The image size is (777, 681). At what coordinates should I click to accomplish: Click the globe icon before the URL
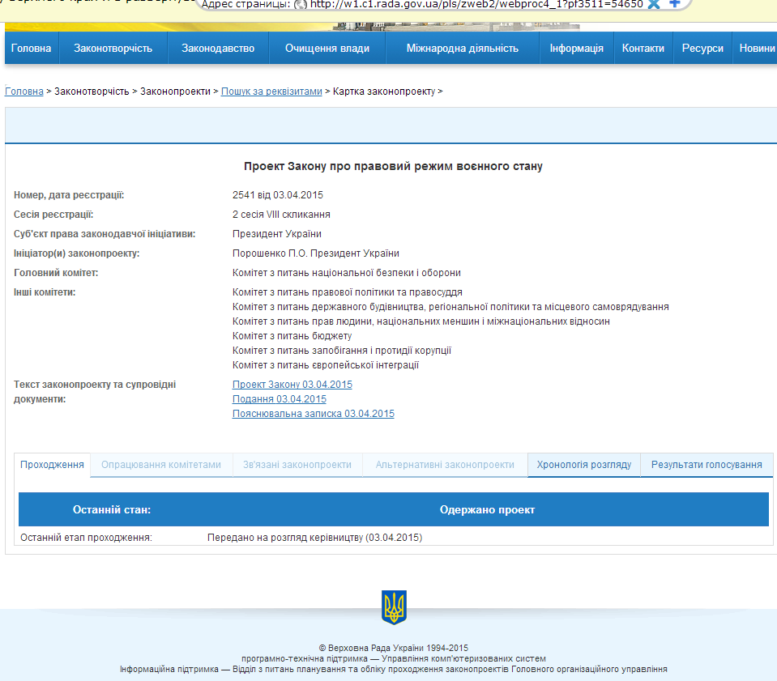pos(301,5)
